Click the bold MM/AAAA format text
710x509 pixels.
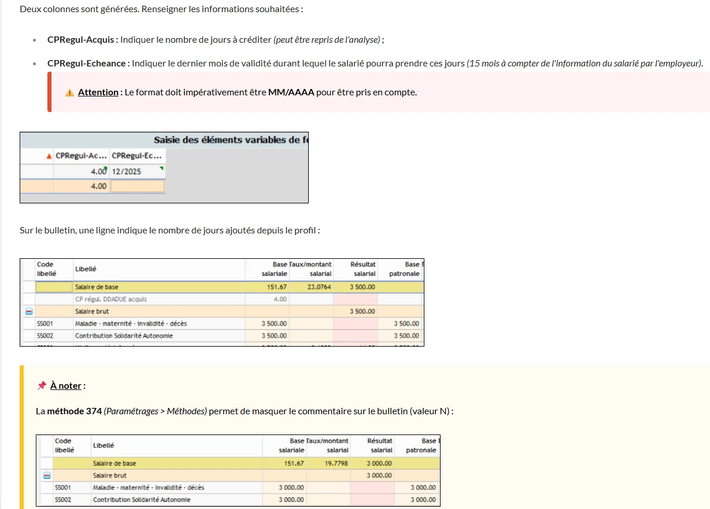(291, 92)
